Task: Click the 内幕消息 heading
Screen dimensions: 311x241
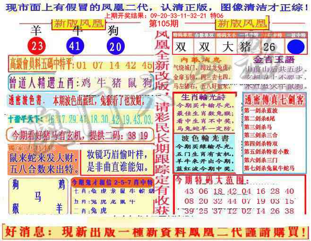Action: pyautogui.click(x=201, y=60)
